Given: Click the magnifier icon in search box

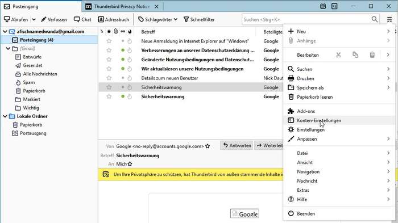Looking at the screenshot, I should (x=374, y=19).
